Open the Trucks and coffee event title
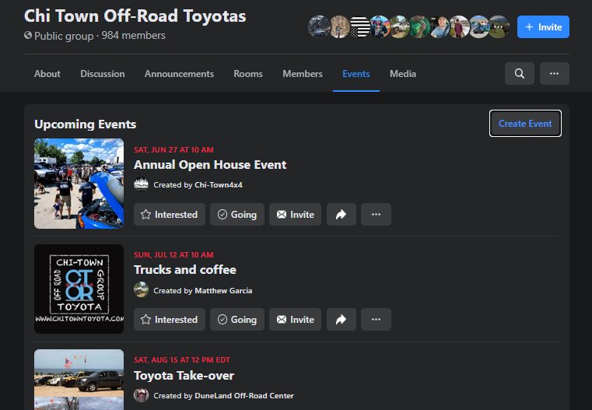592x410 pixels. (x=185, y=269)
